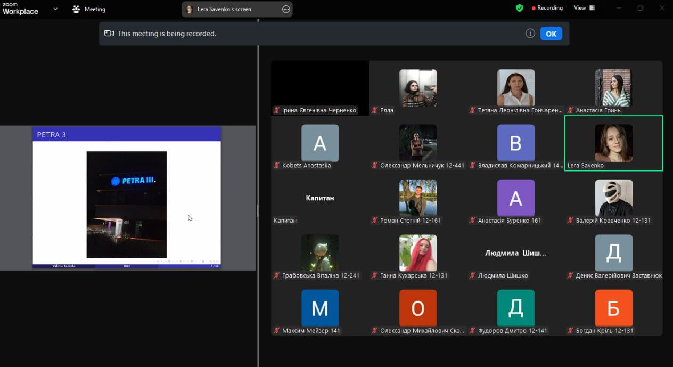The image size is (673, 367).
Task: Click the green encryption shield icon
Action: [x=519, y=8]
